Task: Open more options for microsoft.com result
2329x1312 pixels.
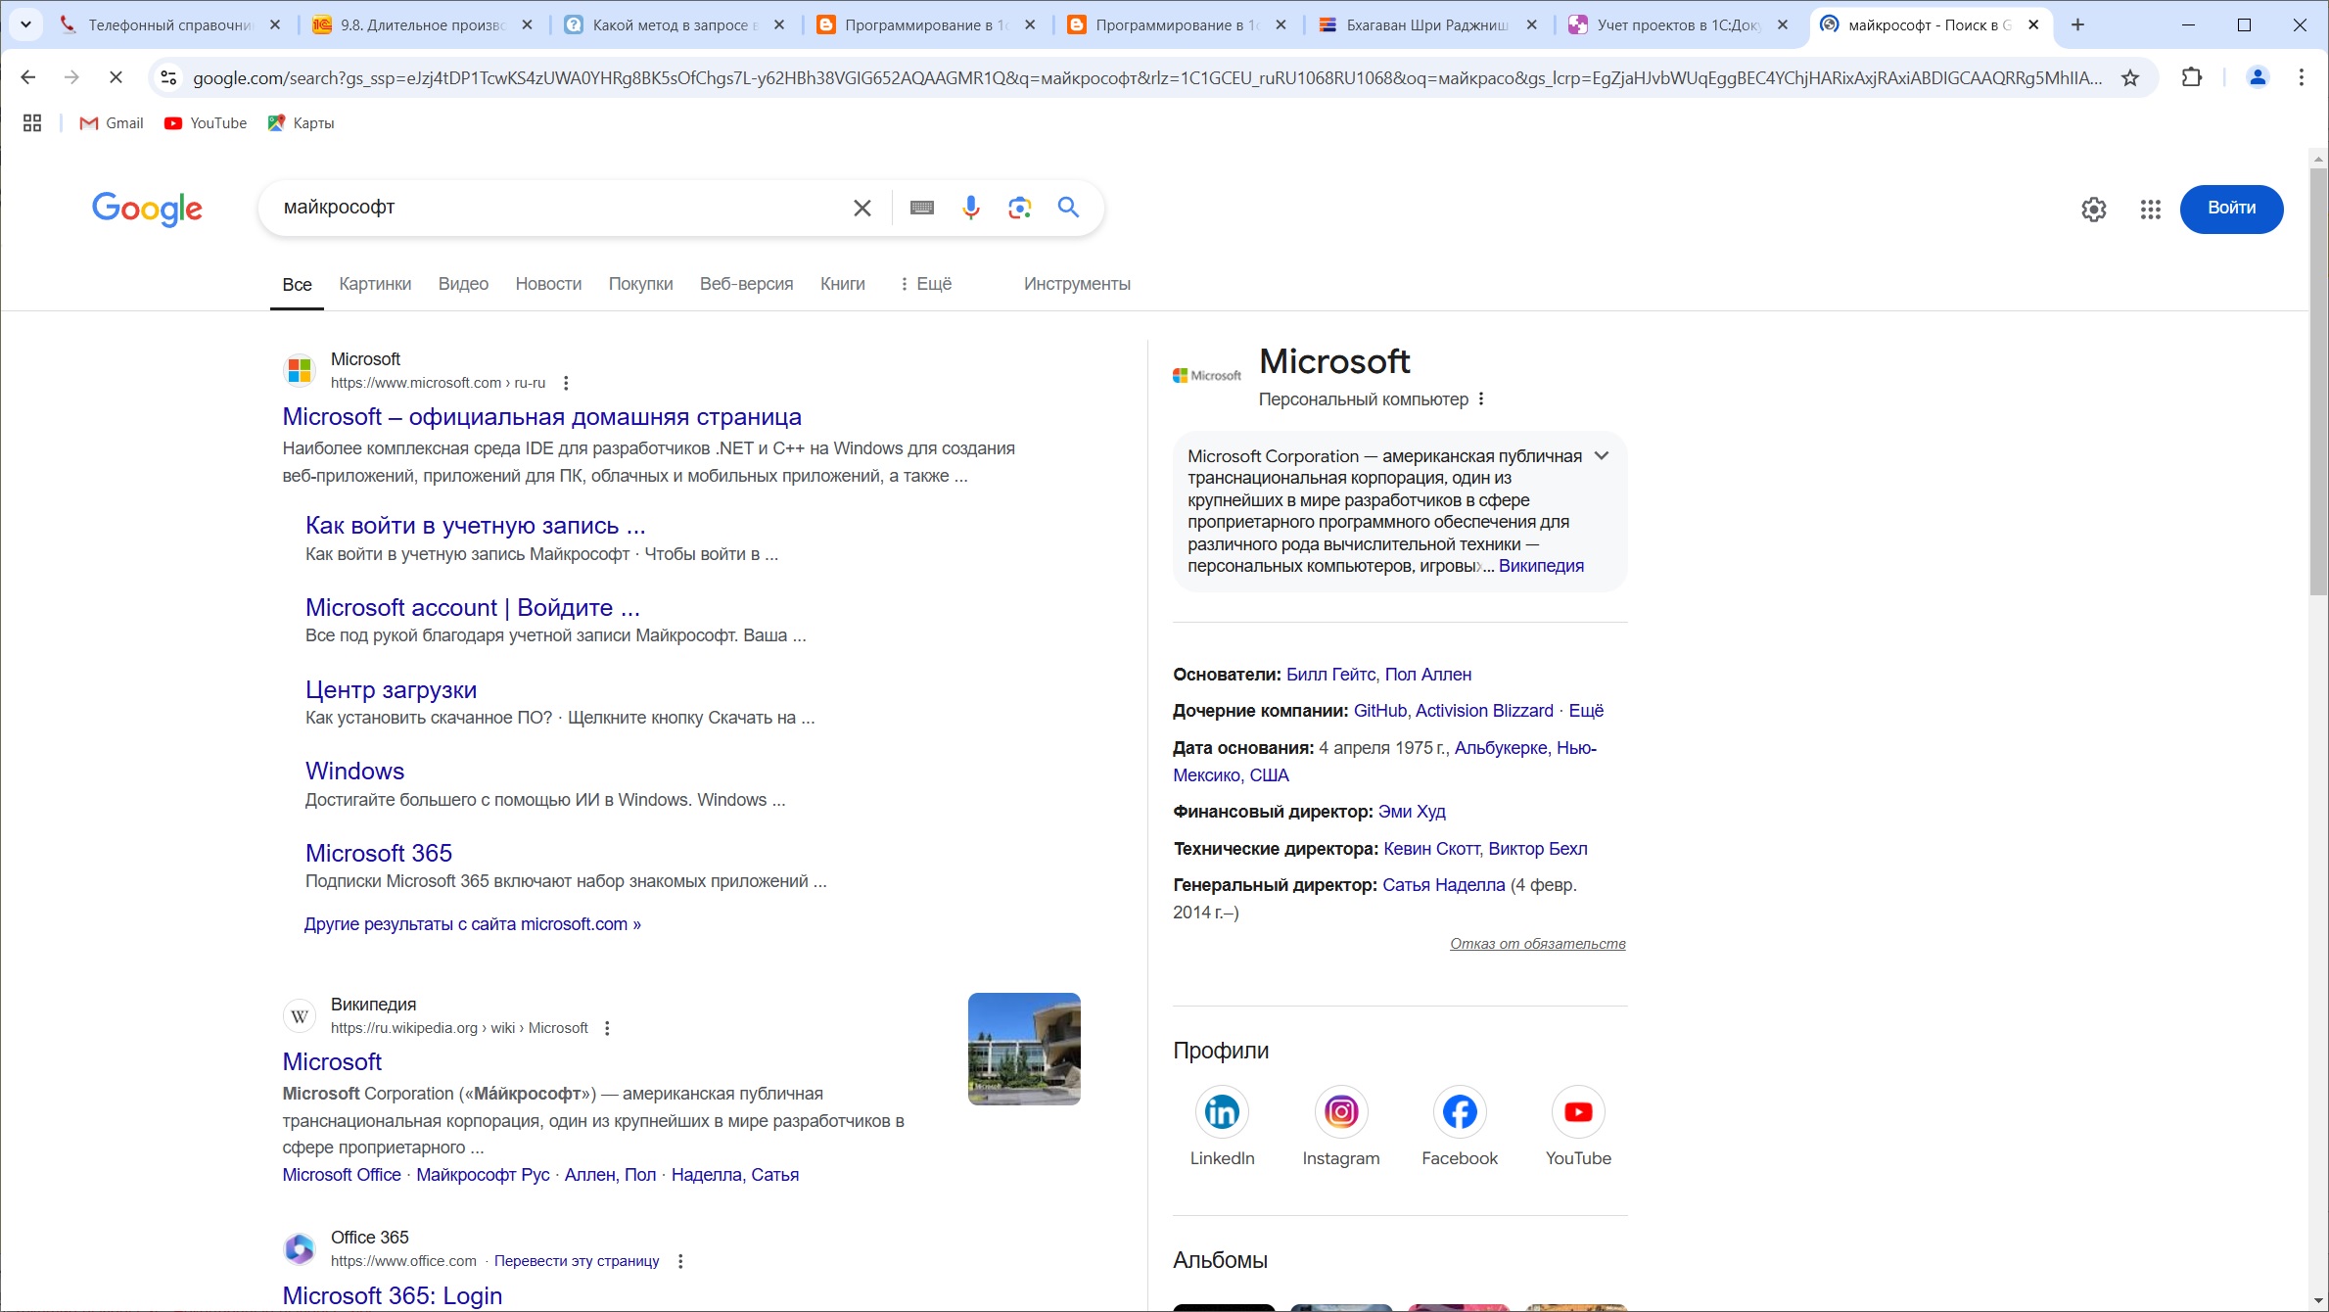Action: (566, 383)
